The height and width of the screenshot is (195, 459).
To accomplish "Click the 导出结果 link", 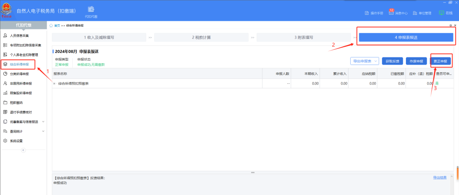I will 439,177.
